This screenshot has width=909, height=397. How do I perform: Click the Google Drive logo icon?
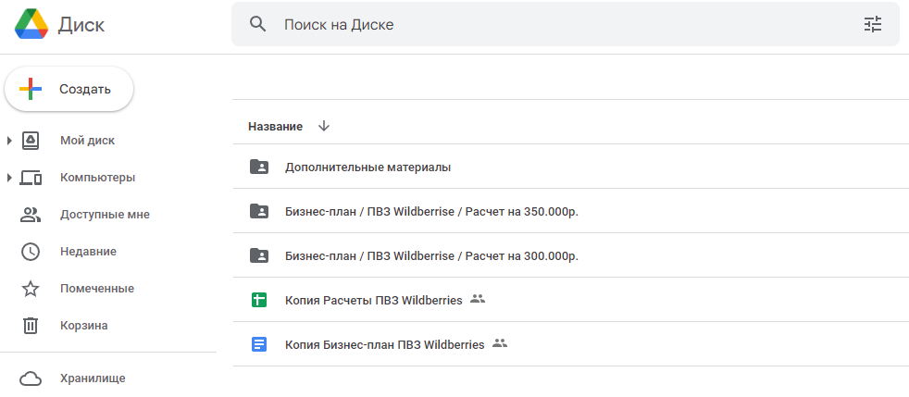click(x=31, y=24)
